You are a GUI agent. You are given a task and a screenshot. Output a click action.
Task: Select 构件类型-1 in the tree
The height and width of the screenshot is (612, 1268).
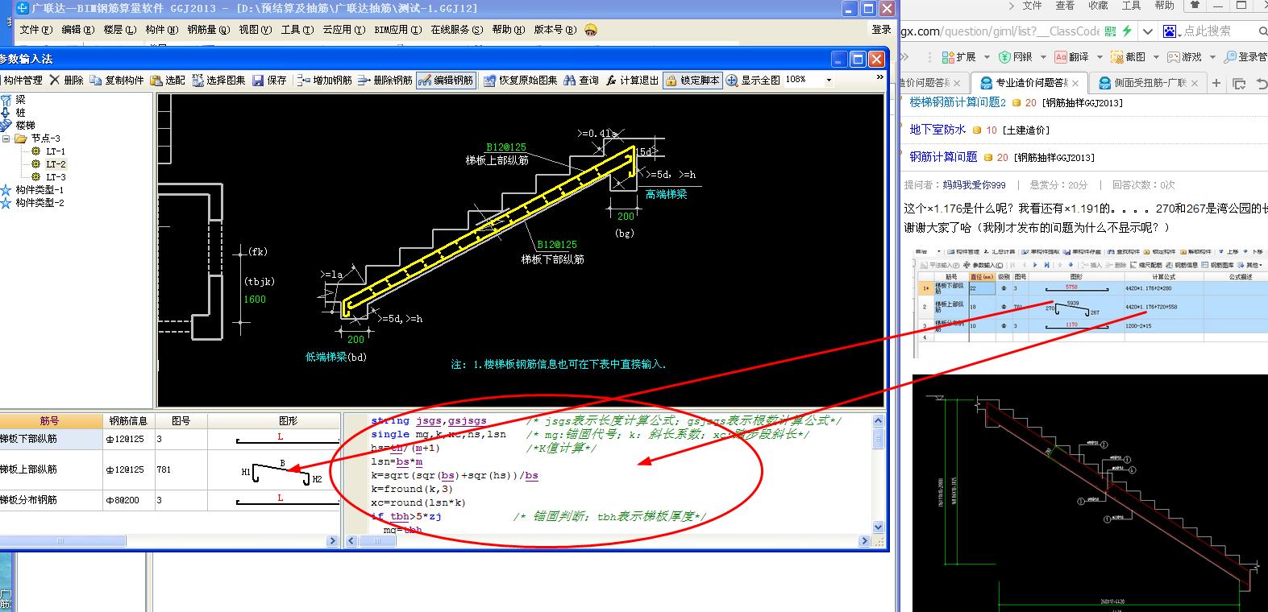click(x=39, y=190)
